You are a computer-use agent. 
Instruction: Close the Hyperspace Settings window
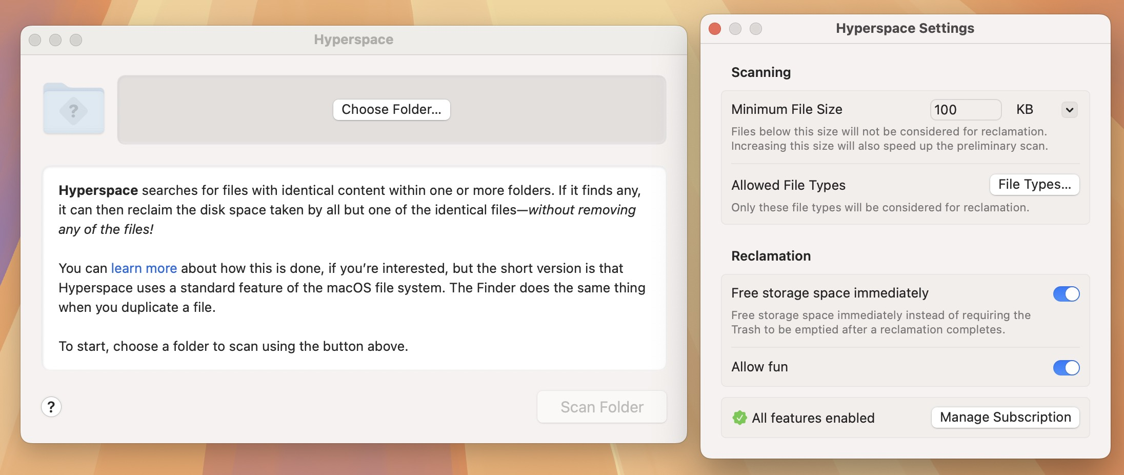pos(715,29)
